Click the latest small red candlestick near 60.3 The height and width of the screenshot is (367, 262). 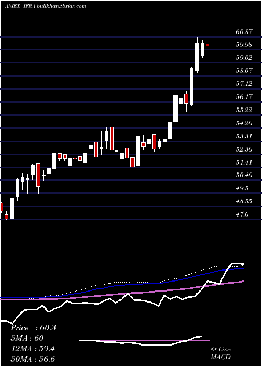coord(208,45)
